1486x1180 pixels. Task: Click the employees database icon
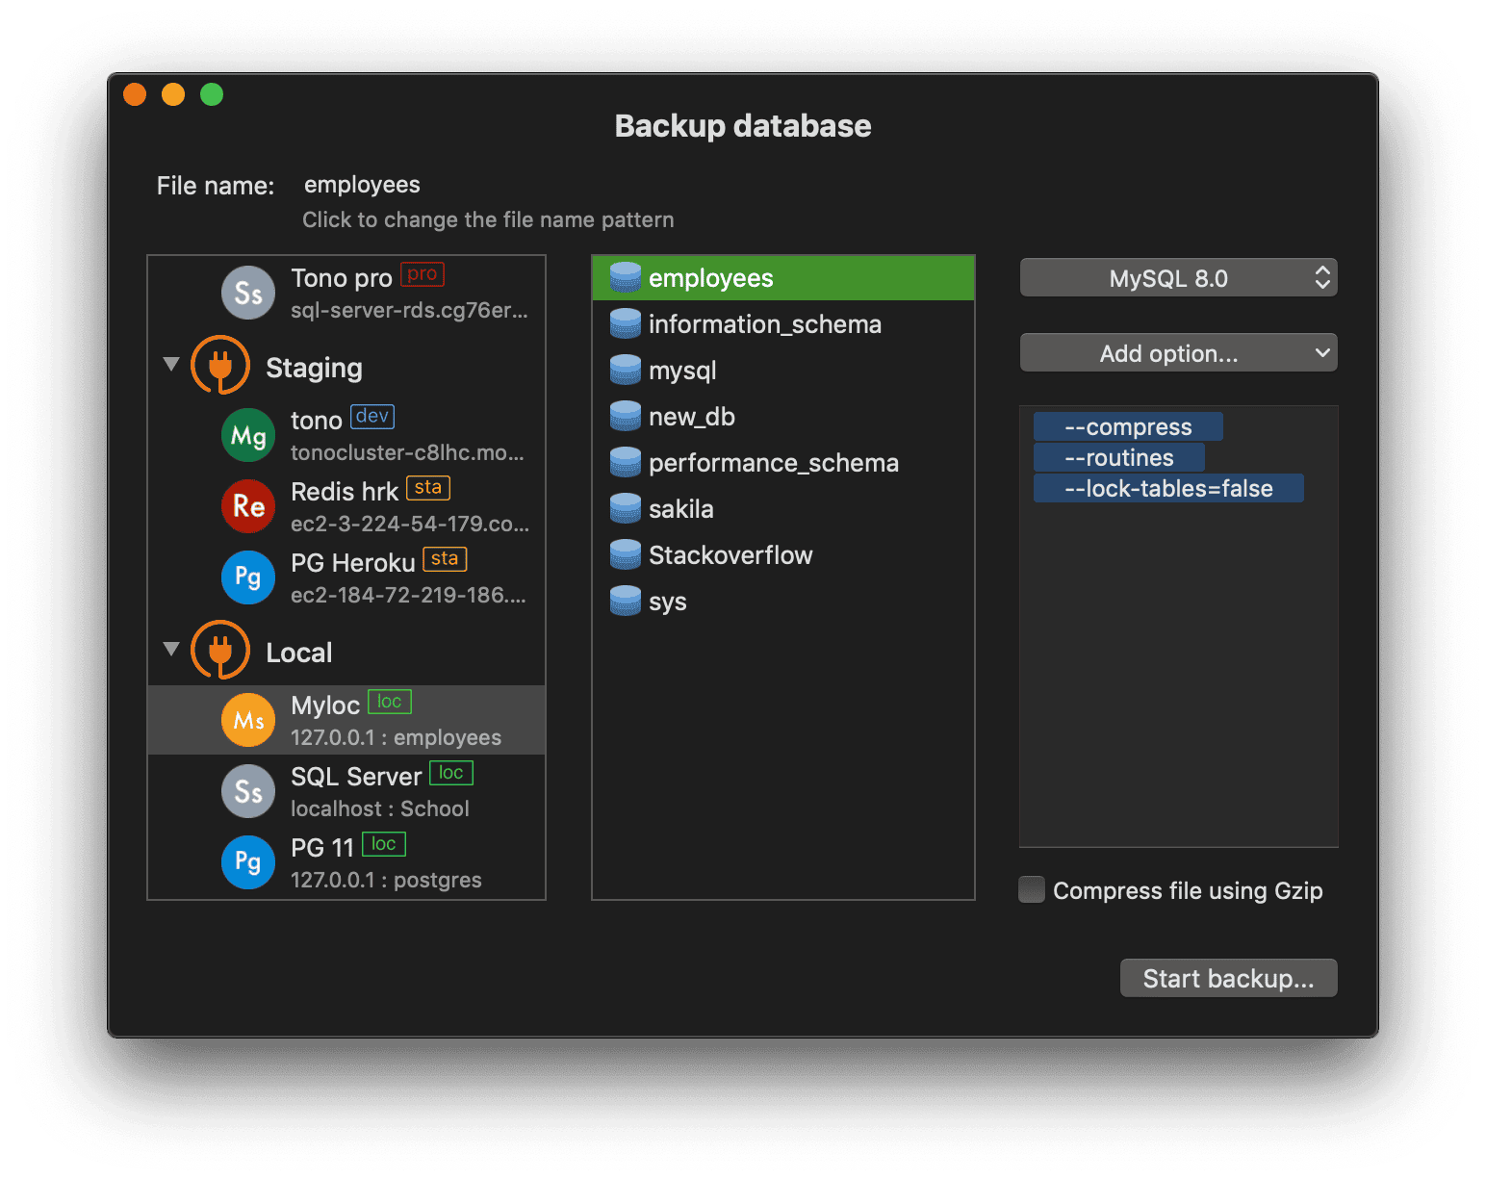tap(626, 277)
